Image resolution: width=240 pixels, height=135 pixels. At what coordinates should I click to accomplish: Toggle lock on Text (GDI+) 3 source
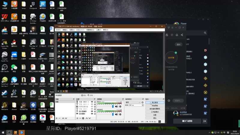(x=95, y=102)
